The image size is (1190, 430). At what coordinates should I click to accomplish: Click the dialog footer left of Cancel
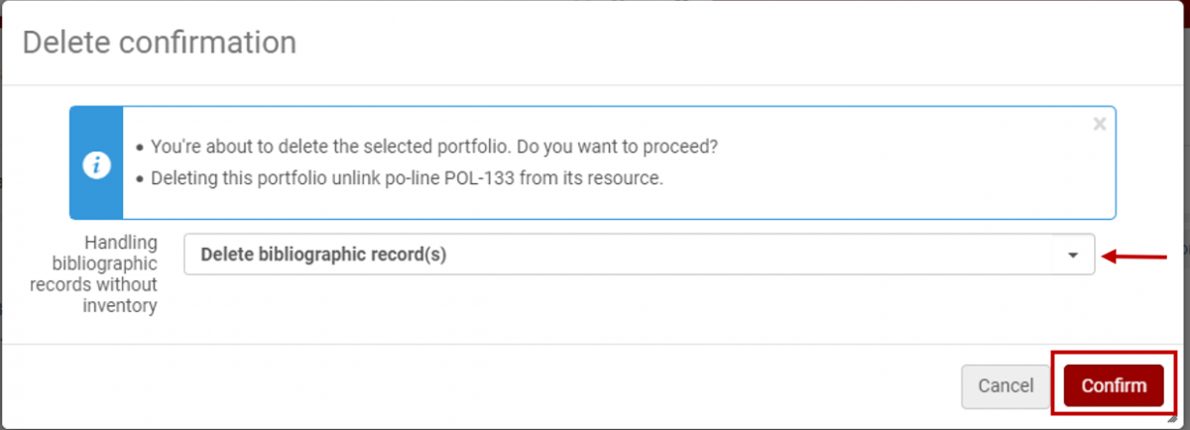(496, 386)
